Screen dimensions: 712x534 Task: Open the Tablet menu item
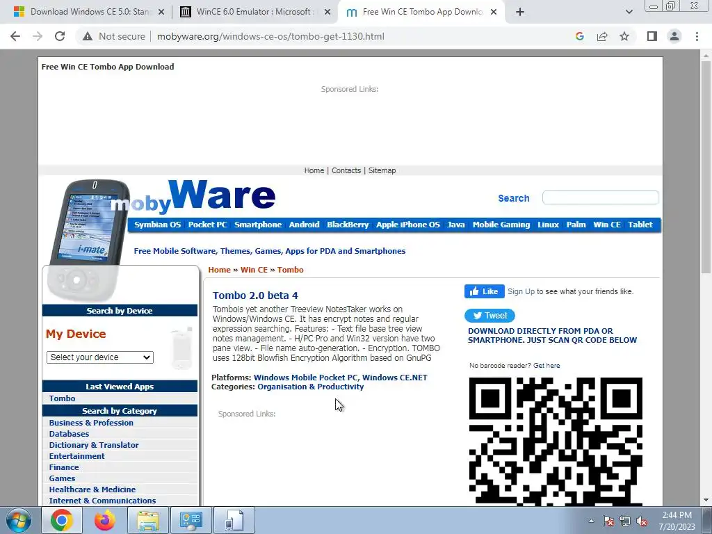tap(640, 225)
